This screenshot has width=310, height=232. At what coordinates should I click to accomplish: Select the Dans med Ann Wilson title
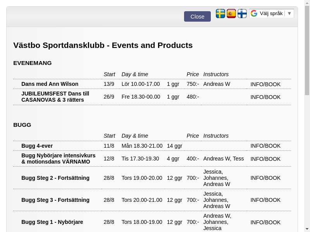[50, 84]
